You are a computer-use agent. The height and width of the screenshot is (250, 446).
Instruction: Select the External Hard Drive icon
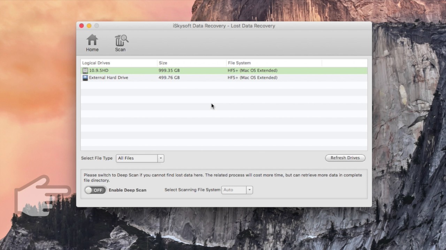click(x=85, y=78)
